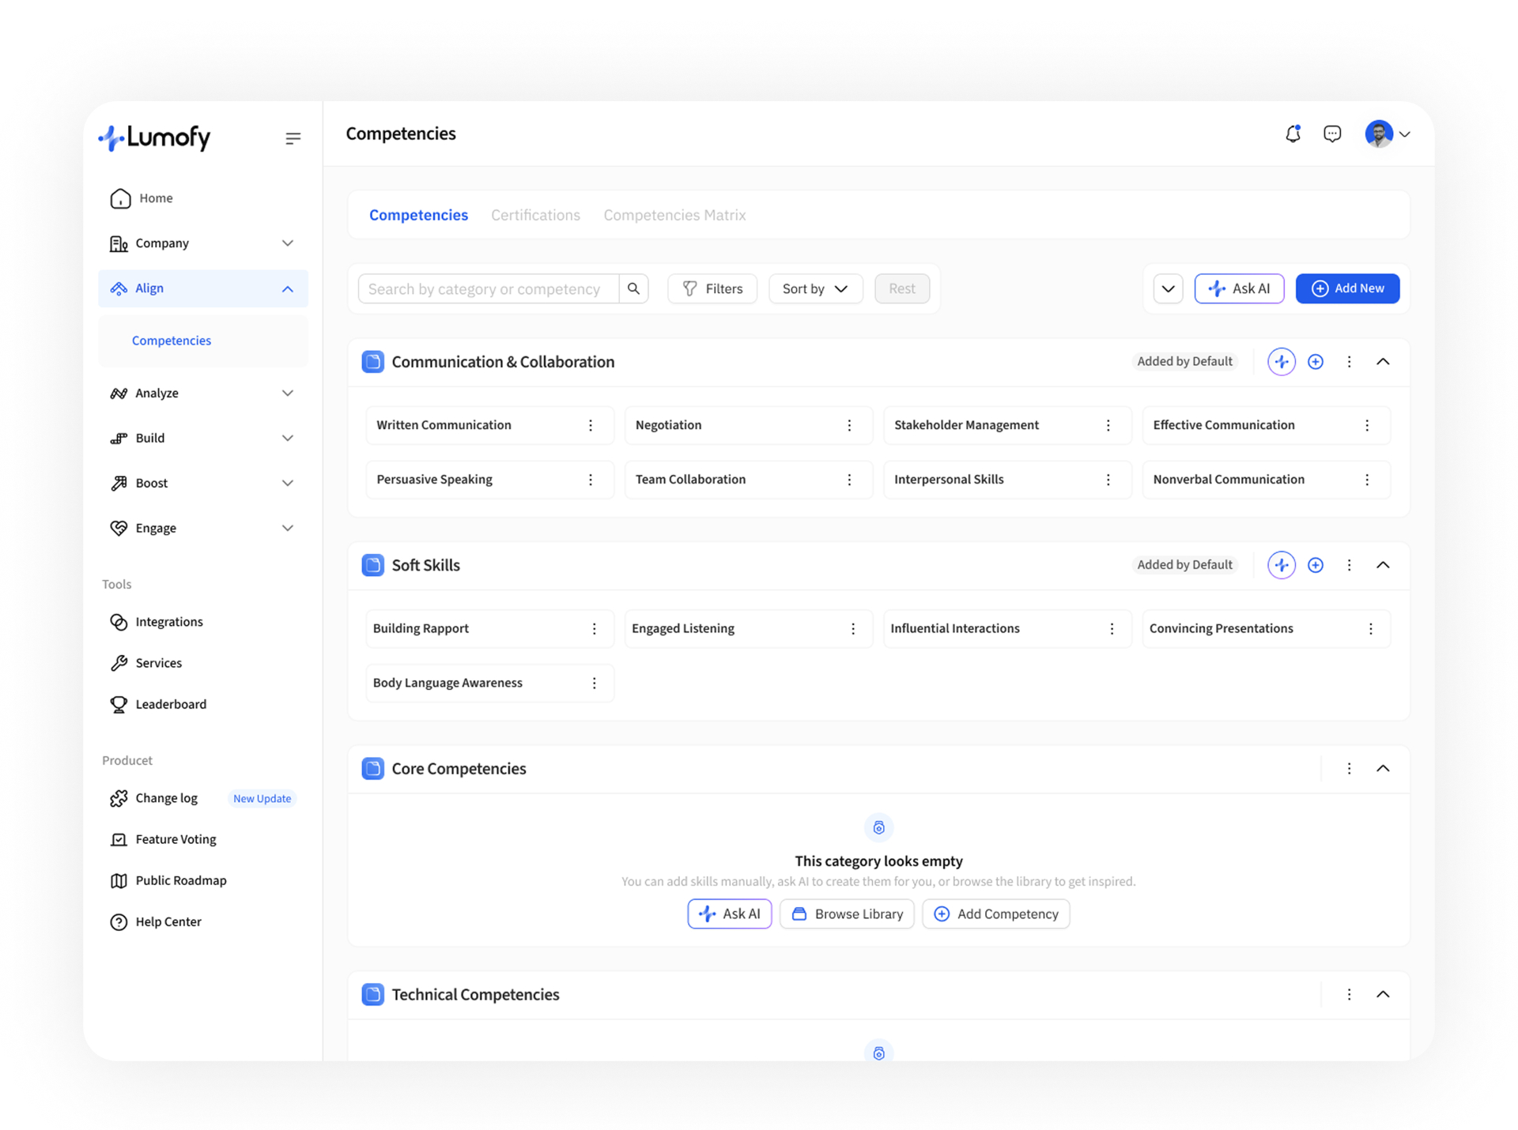1518x1130 pixels.
Task: Open three-dot menu for Core Competencies category
Action: [x=1349, y=768]
